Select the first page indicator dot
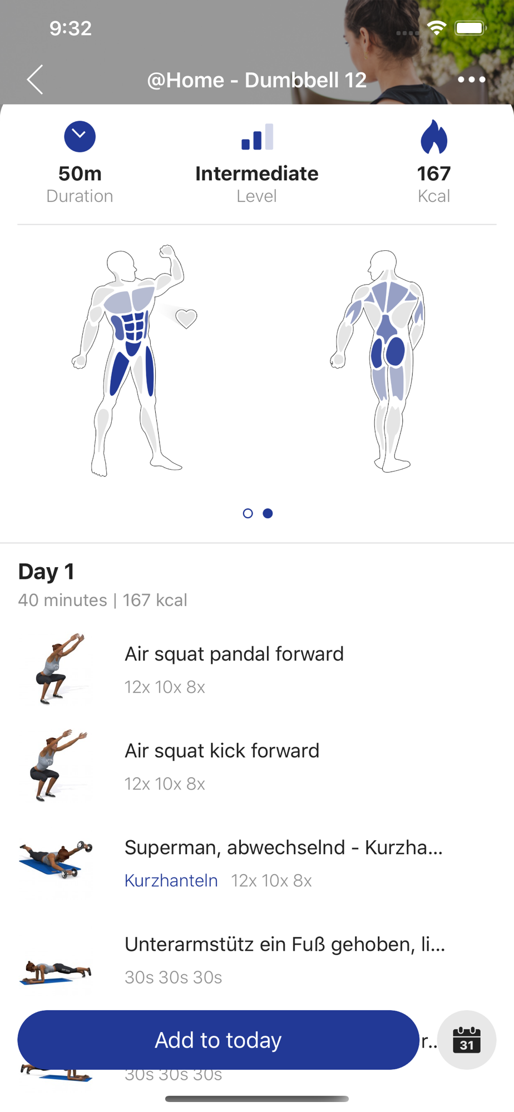 point(248,513)
